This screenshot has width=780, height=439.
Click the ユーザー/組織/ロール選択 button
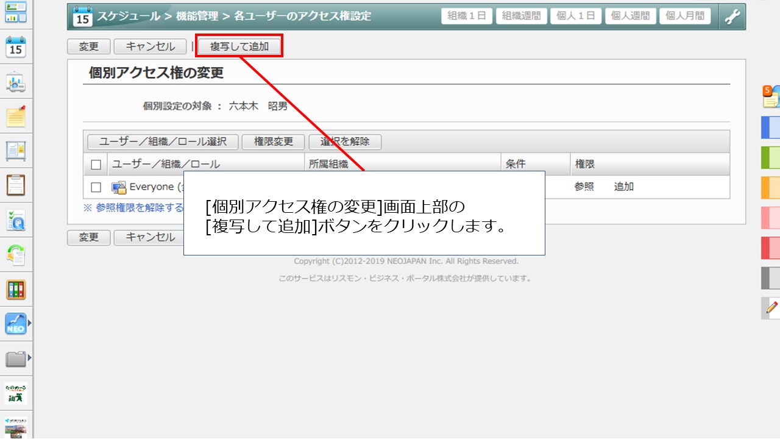coord(163,141)
